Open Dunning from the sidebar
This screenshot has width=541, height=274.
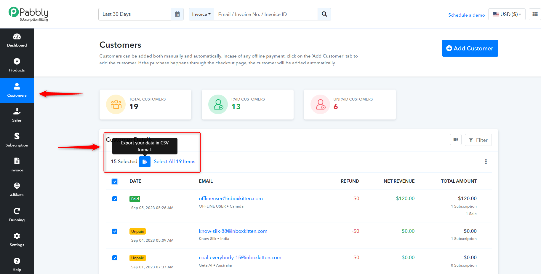coord(17,215)
